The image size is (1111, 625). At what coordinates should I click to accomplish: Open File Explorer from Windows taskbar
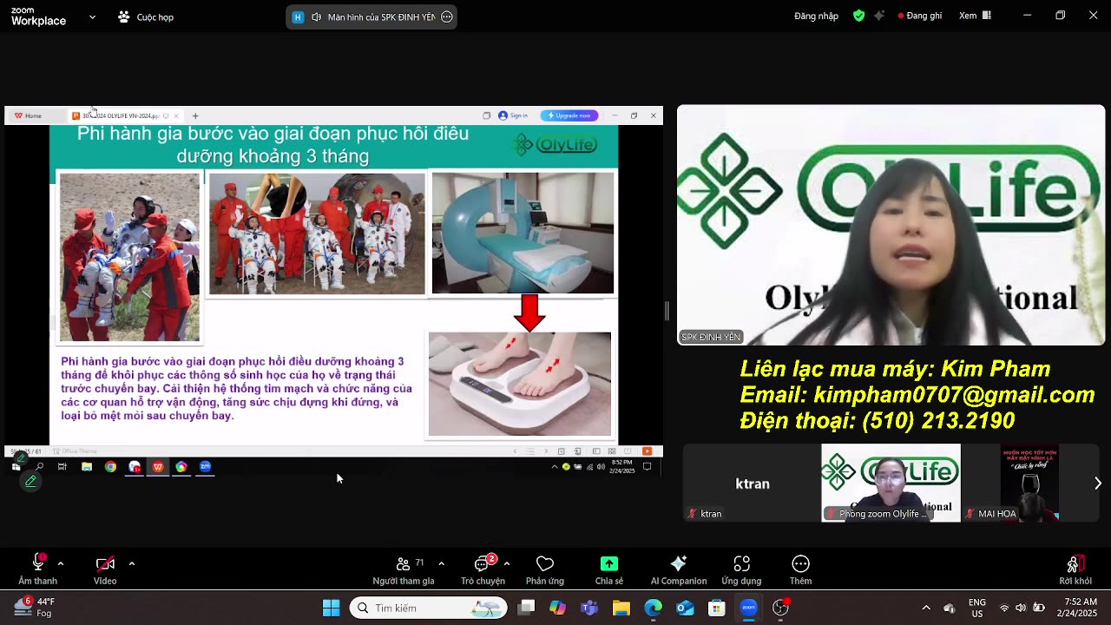coord(621,608)
